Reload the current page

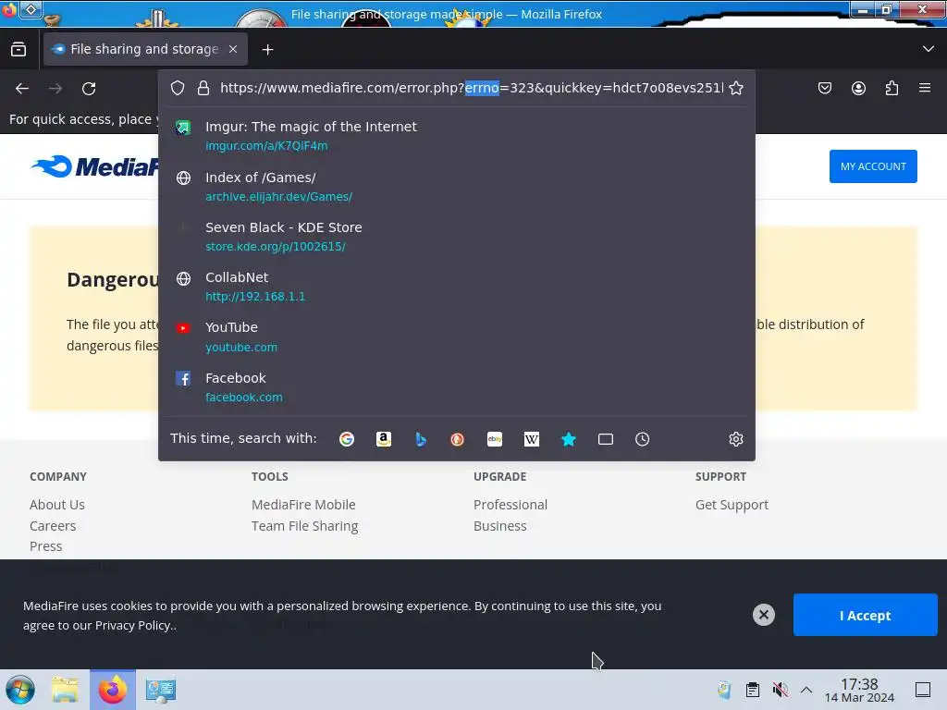[89, 89]
